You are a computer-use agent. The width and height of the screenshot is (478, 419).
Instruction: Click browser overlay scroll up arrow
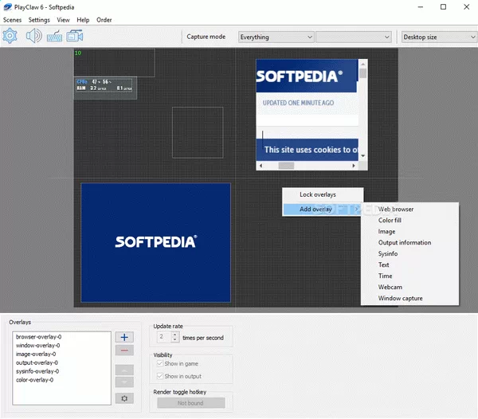point(362,64)
